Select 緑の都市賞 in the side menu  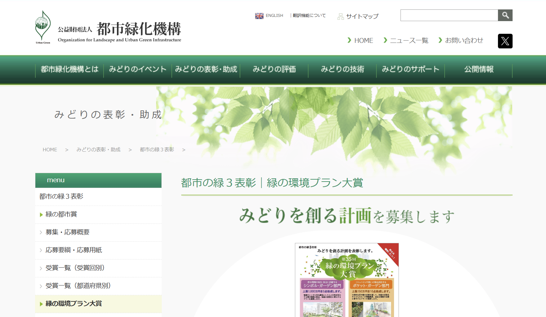[x=61, y=214]
